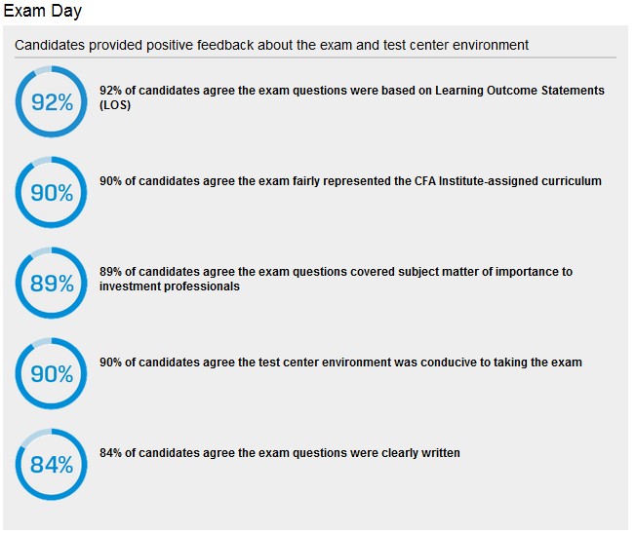Click the 92% circular progress icon

[51, 101]
